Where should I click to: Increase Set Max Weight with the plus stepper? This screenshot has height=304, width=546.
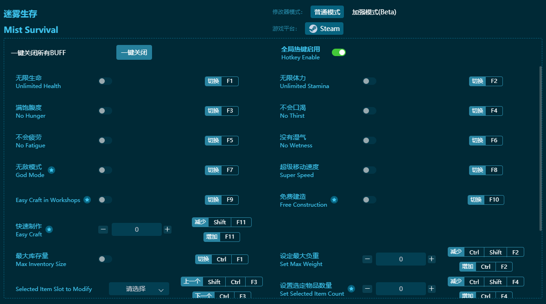(x=432, y=259)
